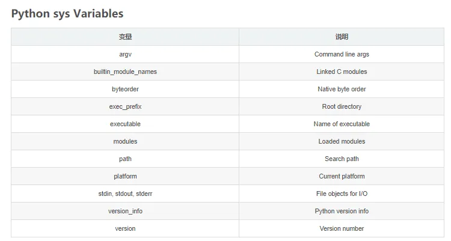Click the Python sys Variables heading

click(x=67, y=13)
